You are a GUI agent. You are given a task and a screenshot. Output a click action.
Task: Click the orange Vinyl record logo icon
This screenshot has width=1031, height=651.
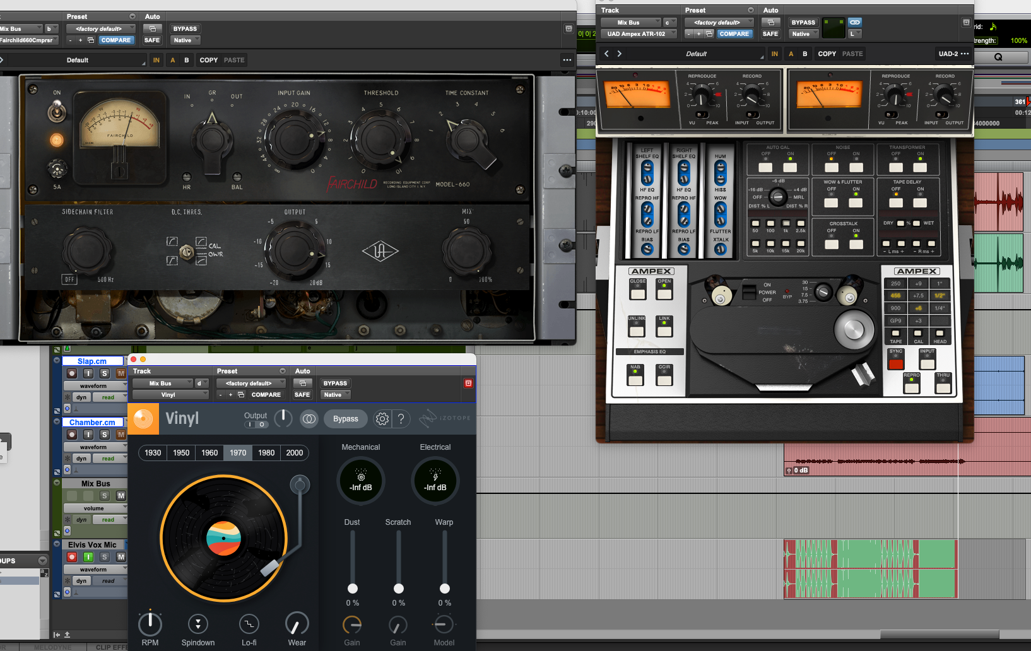click(143, 419)
